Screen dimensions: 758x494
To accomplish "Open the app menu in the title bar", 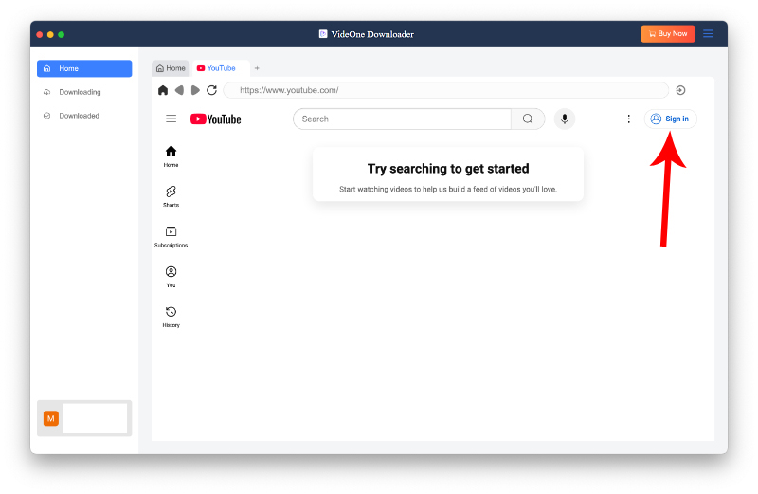I will pos(708,34).
